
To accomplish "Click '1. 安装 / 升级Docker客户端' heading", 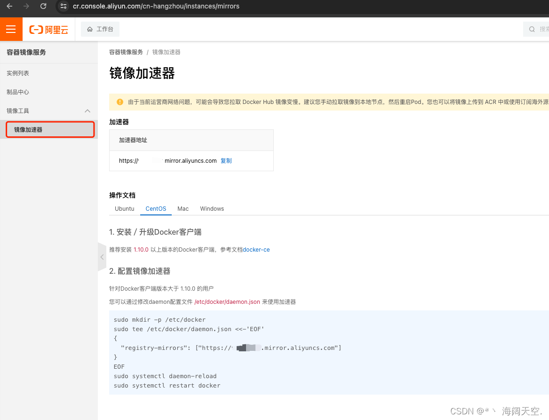I will 155,232.
